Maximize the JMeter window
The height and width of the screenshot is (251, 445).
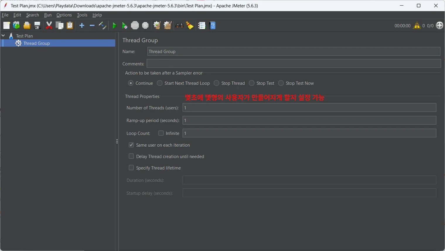pos(419,6)
